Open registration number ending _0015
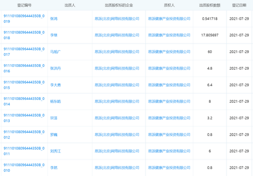253x176 pixels. [x=24, y=85]
